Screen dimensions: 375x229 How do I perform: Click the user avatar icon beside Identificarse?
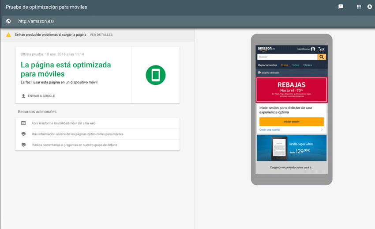point(313,49)
